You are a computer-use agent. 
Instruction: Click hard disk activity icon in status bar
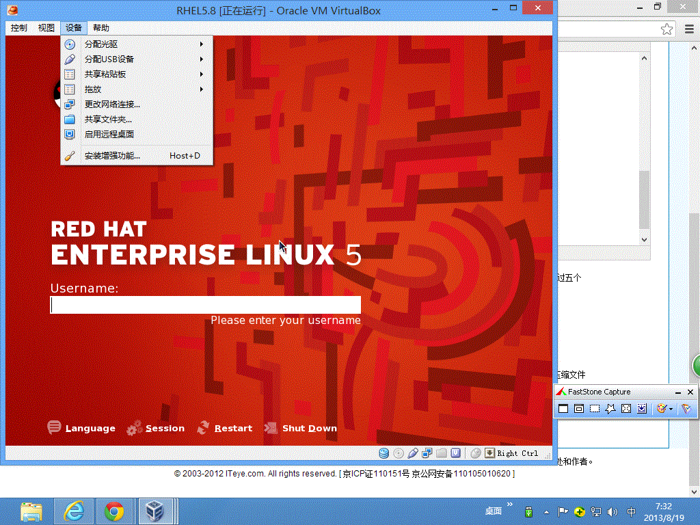click(383, 453)
